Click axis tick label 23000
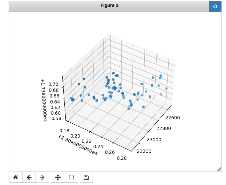 154,140
